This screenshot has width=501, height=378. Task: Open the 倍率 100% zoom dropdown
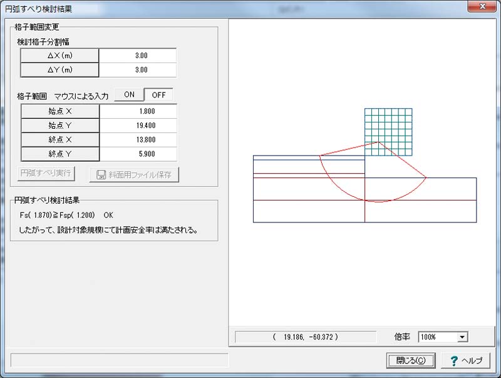[x=462, y=337]
